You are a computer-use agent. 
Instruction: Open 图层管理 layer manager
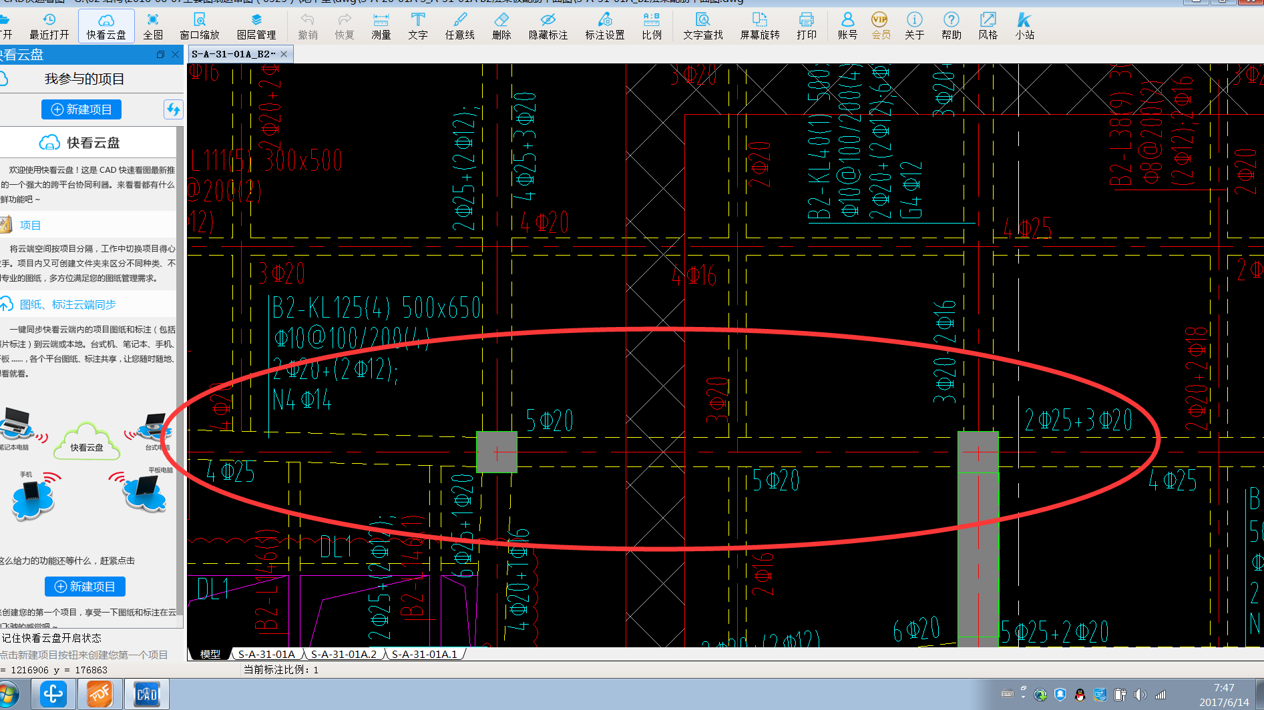click(x=256, y=26)
